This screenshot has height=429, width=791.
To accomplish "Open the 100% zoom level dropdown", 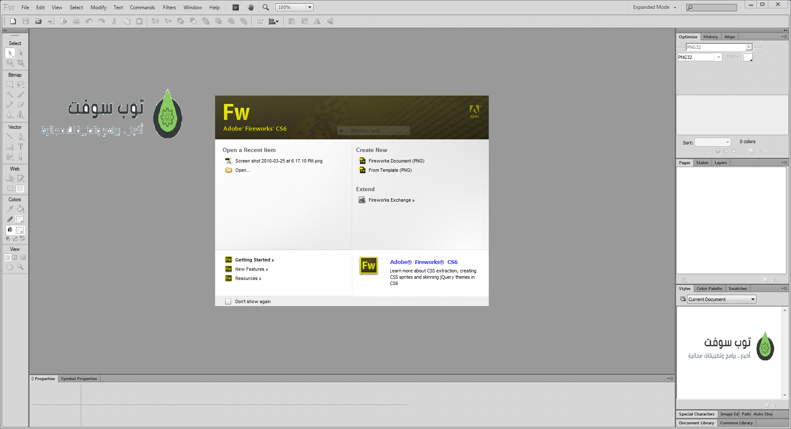I will (310, 7).
